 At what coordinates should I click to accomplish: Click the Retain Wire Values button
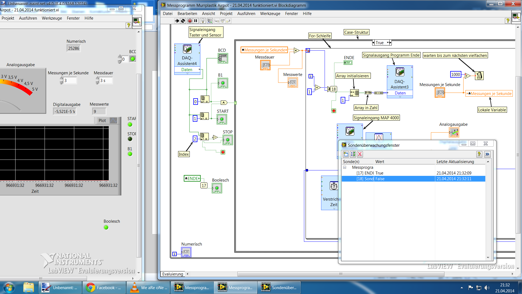pos(210,21)
